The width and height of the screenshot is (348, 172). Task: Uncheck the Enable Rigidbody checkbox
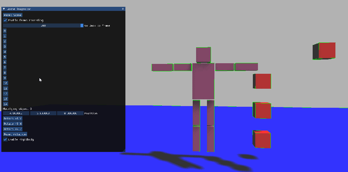(5, 139)
